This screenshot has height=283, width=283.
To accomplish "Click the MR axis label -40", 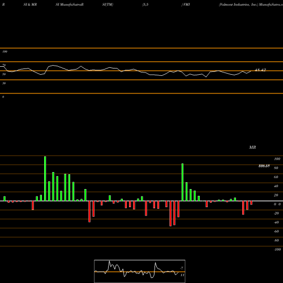I will [276, 222].
